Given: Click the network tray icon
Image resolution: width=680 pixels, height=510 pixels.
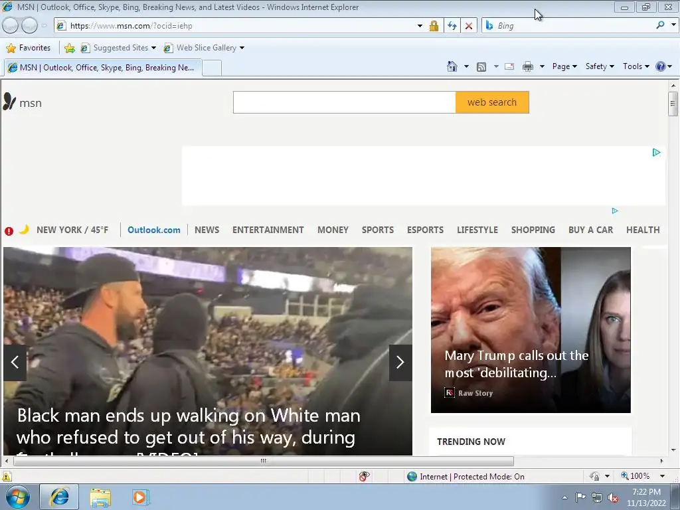Looking at the screenshot, I should [x=597, y=497].
